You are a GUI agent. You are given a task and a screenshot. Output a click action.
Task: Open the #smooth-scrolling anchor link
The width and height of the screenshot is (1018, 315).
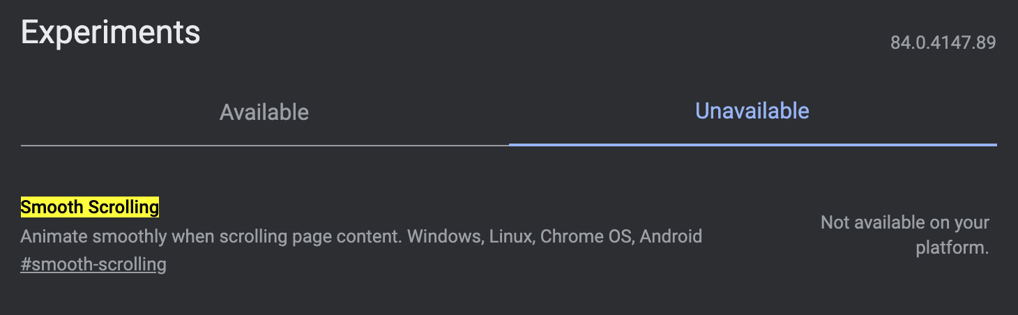pos(93,265)
